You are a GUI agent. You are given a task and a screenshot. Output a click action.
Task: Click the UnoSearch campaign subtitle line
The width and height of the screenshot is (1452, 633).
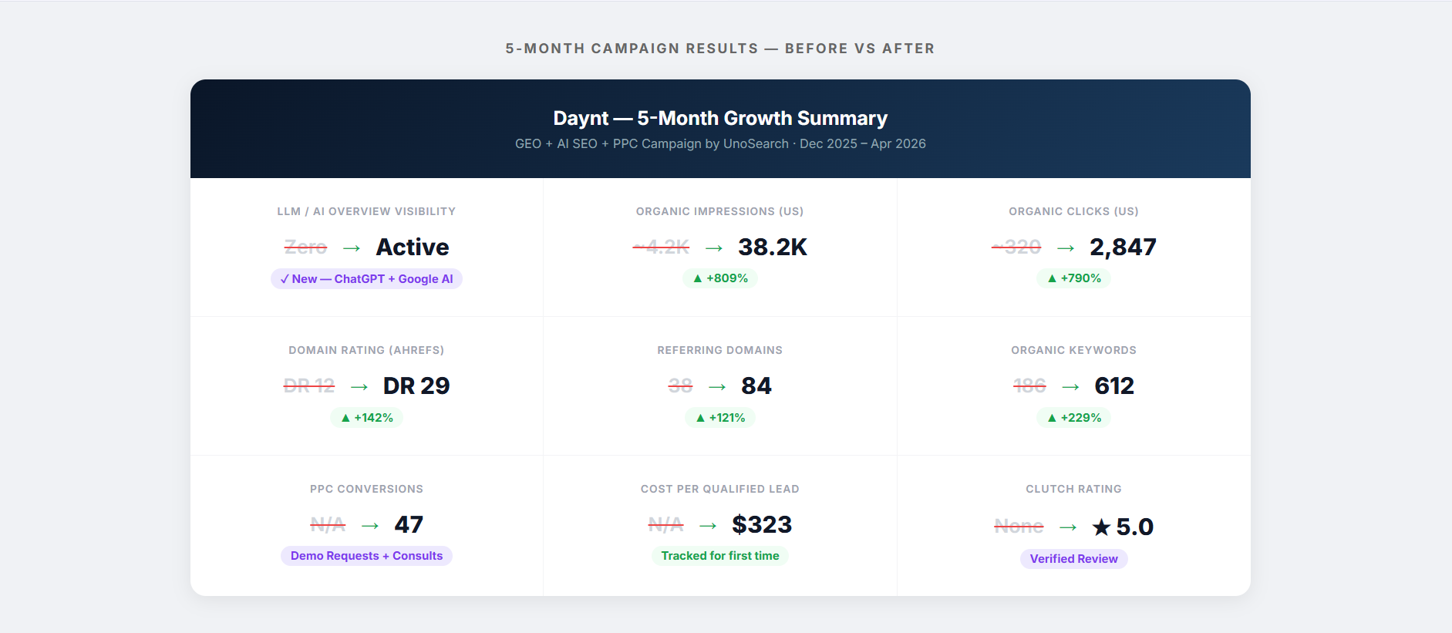[720, 143]
